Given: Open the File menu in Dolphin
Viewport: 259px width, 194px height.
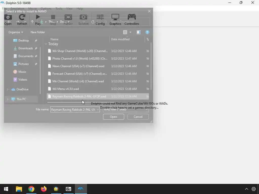Looking at the screenshot, I should pos(4,9).
